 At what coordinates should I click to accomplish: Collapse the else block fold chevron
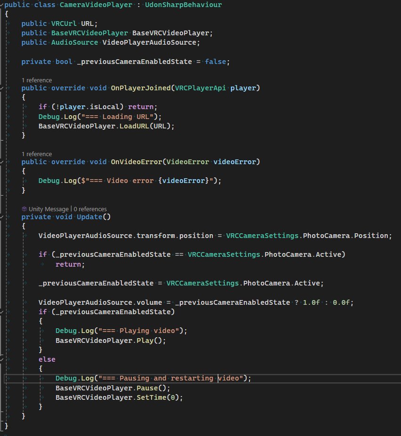(2, 359)
